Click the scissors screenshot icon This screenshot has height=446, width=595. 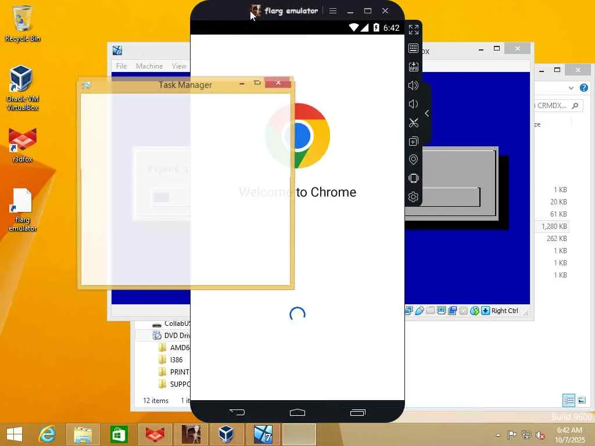[414, 123]
